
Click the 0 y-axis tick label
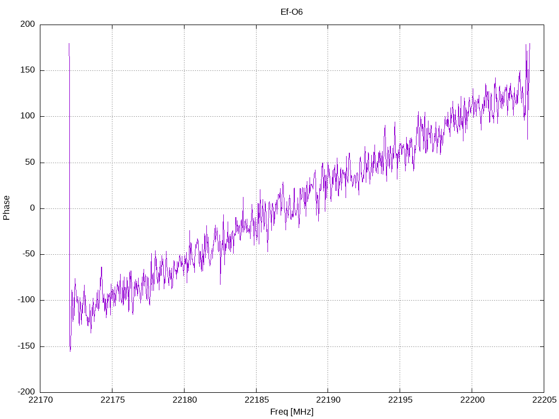pyautogui.click(x=32, y=208)
